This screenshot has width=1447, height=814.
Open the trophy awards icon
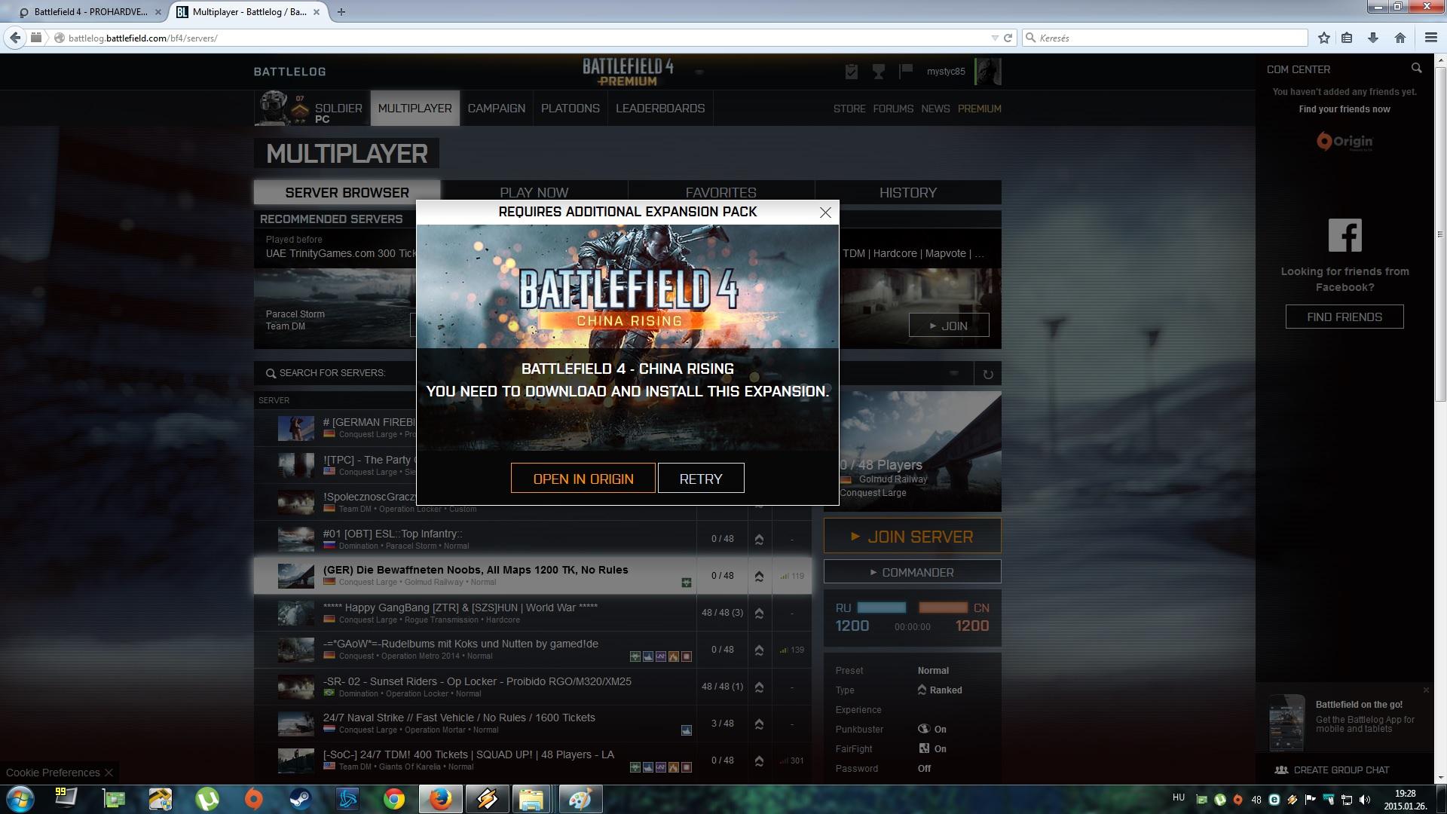[x=878, y=72]
